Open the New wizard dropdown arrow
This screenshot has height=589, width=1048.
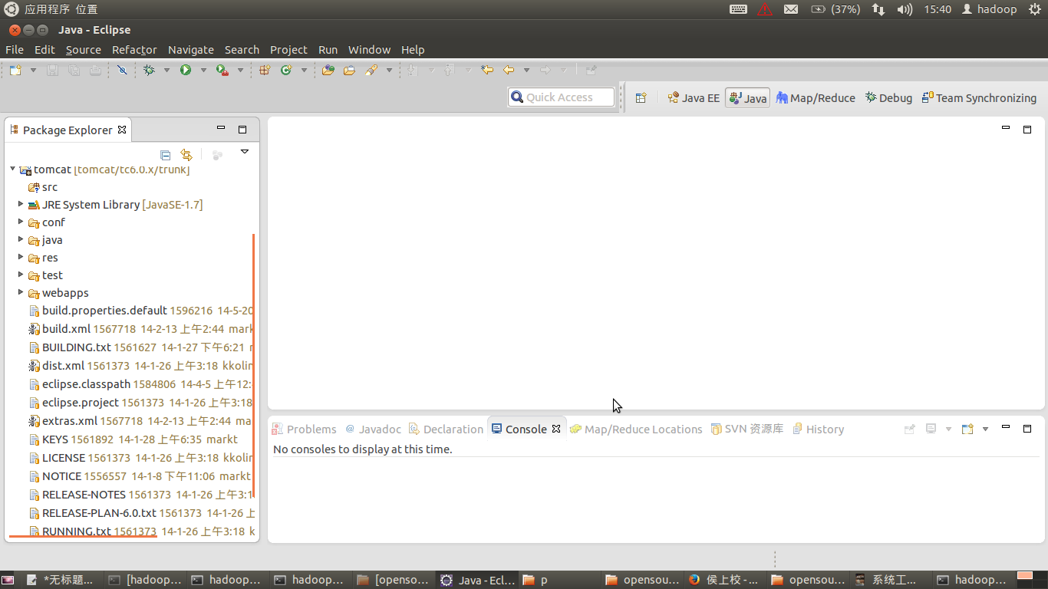coord(33,70)
